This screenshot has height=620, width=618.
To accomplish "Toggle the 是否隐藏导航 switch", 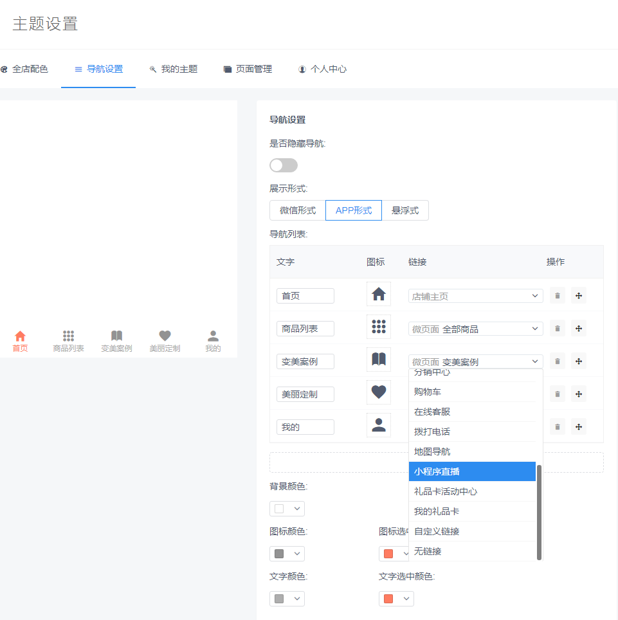I will coord(284,165).
